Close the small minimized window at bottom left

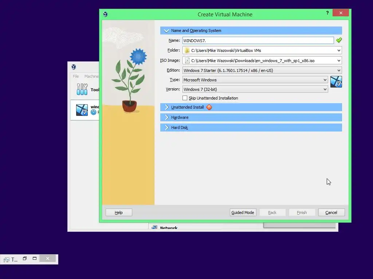48,259
